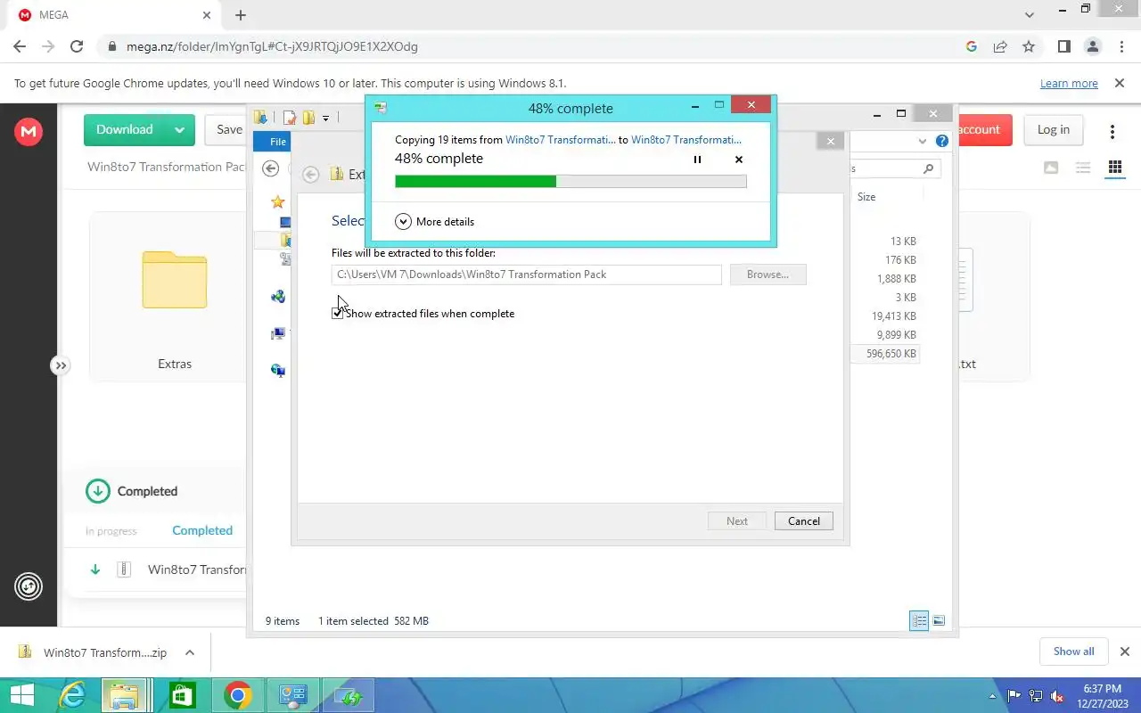Open downloaded zip item options chevron

tap(190, 652)
